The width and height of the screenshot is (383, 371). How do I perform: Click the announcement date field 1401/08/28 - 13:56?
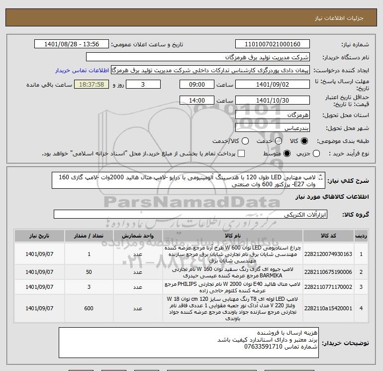click(71, 44)
